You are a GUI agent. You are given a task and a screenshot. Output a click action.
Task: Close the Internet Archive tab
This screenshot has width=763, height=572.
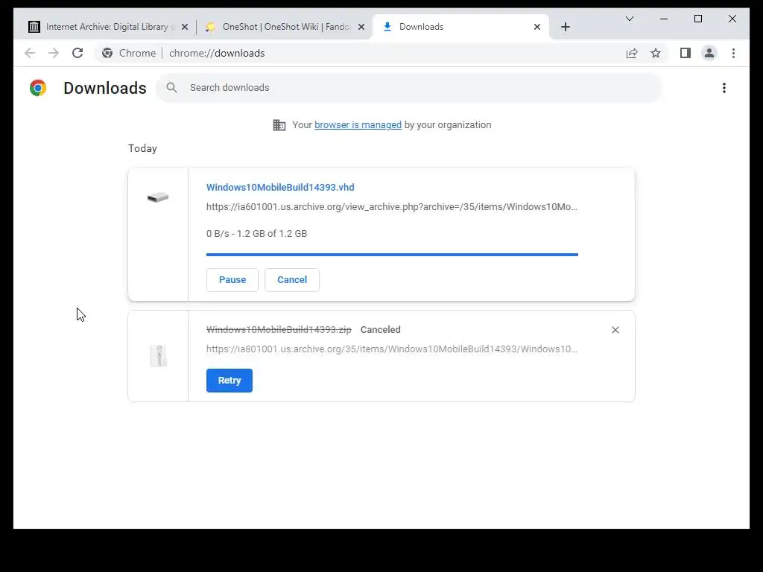[x=185, y=28]
